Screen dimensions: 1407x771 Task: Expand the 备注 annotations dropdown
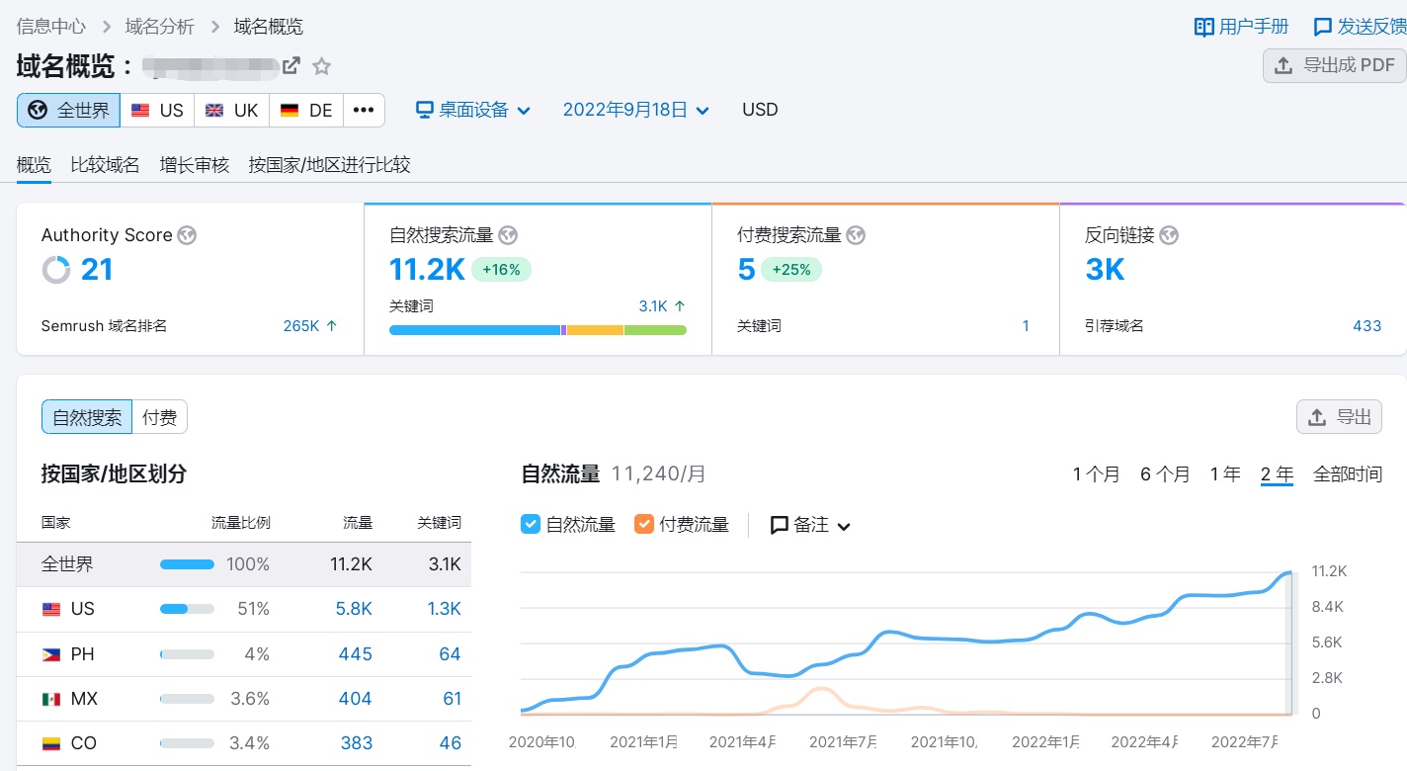coord(810,524)
